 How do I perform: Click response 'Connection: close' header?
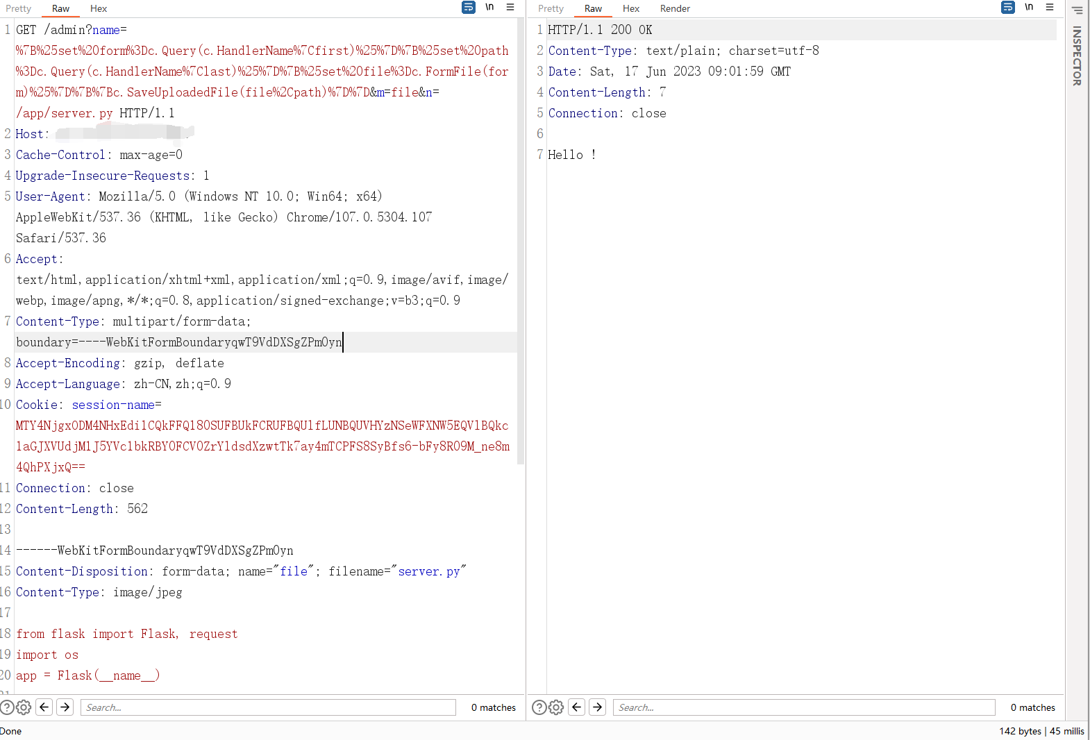tap(607, 113)
